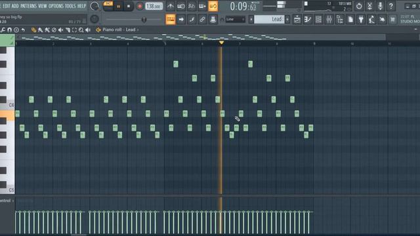Click the stamp icon in the top toolbar

213,19
